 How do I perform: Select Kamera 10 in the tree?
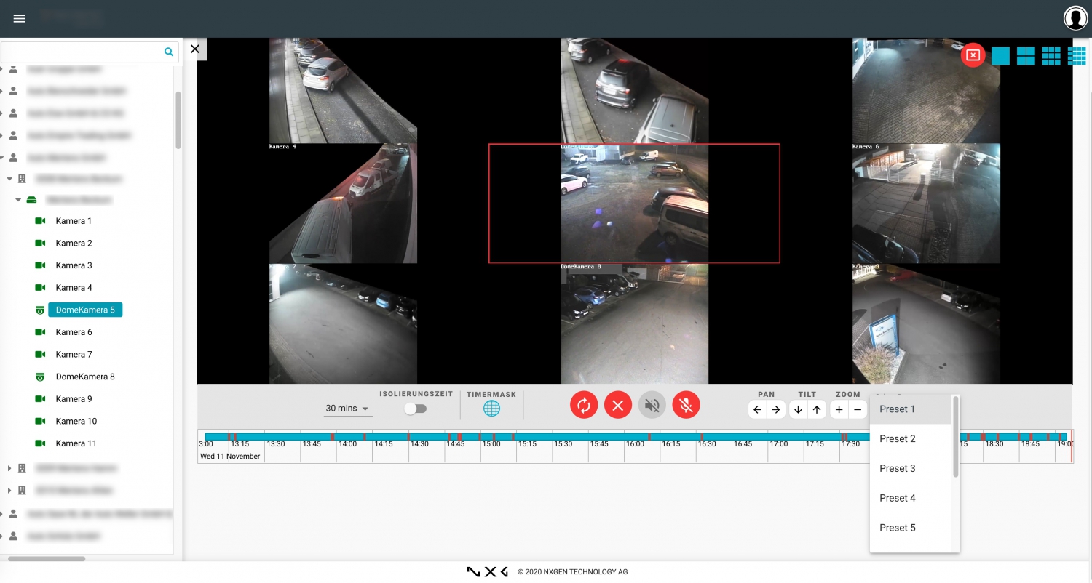pyautogui.click(x=76, y=422)
